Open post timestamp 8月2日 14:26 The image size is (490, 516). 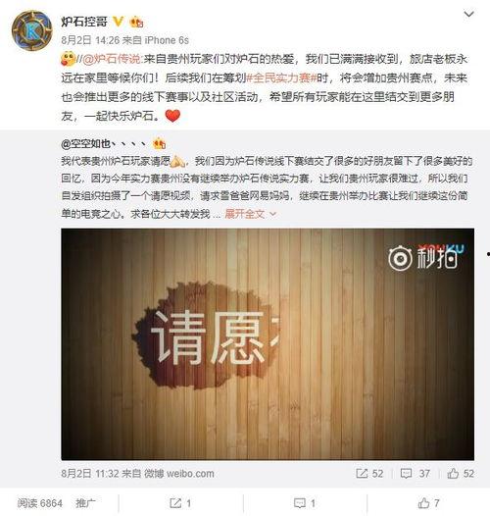90,40
